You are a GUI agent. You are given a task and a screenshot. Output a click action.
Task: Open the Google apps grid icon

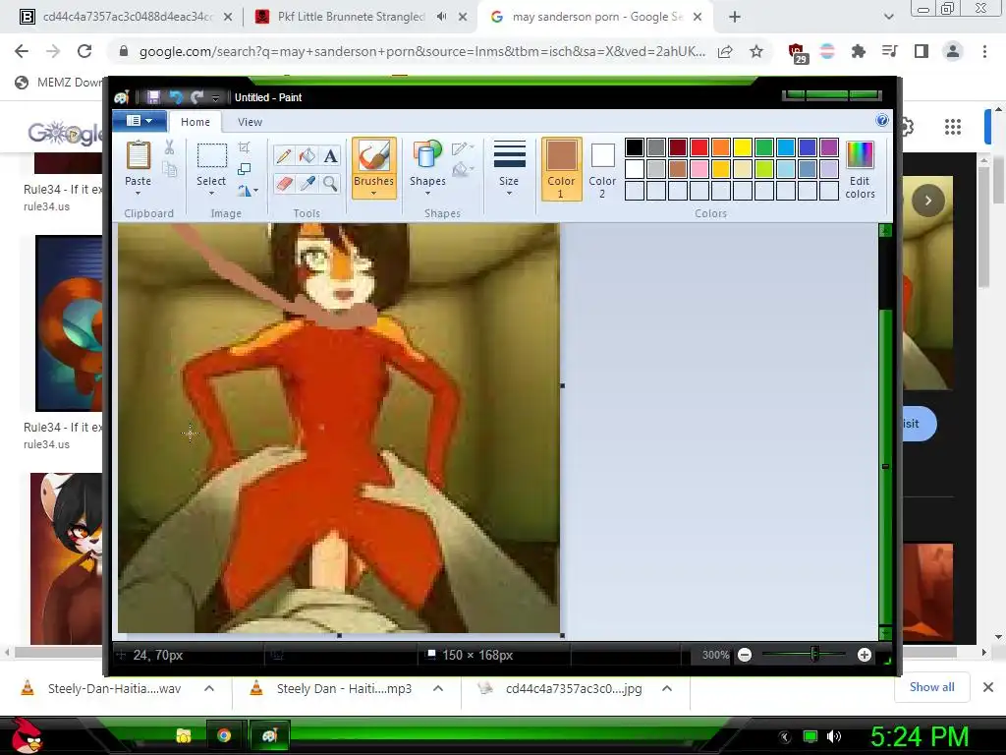[953, 127]
